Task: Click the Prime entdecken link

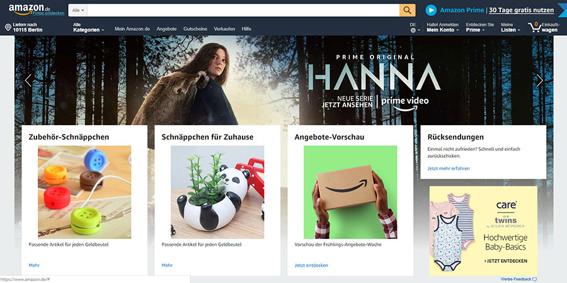Action: pyautogui.click(x=49, y=13)
